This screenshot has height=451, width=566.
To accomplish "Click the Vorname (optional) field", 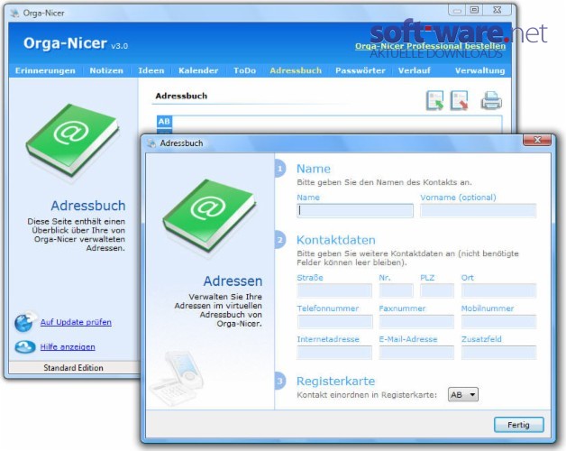I will pyautogui.click(x=479, y=211).
